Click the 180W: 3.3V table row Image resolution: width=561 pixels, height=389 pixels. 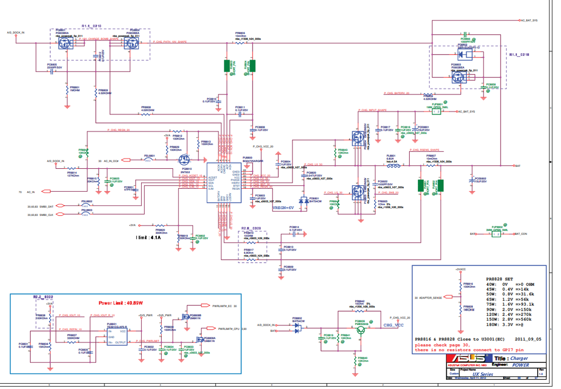[505, 325]
